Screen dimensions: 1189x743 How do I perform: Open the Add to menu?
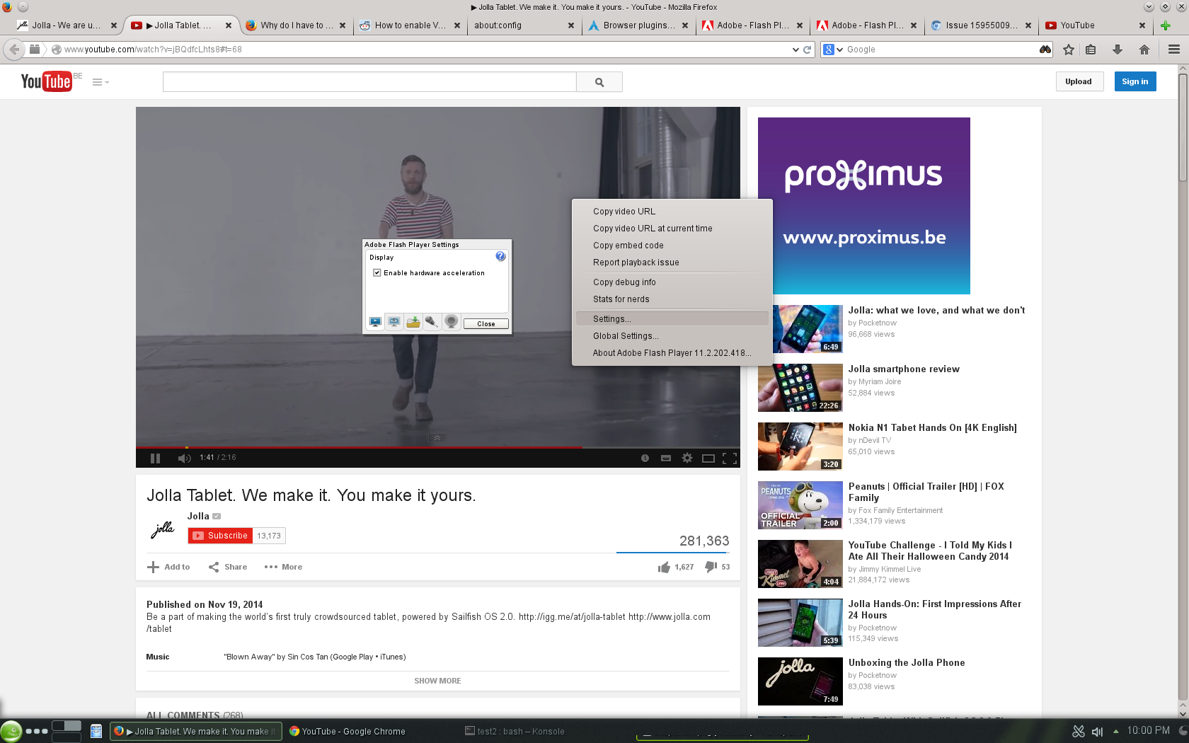168,567
